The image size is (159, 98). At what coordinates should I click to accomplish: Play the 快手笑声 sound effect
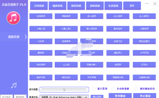click(x=41, y=65)
